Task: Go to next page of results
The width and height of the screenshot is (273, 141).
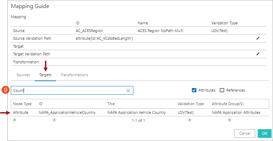Action: click(189, 120)
